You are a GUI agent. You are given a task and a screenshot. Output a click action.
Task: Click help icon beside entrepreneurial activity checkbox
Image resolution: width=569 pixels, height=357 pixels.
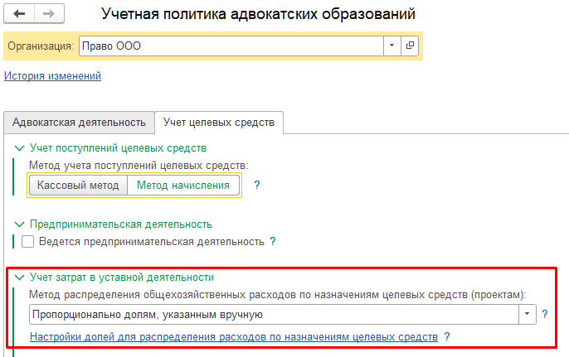point(272,242)
